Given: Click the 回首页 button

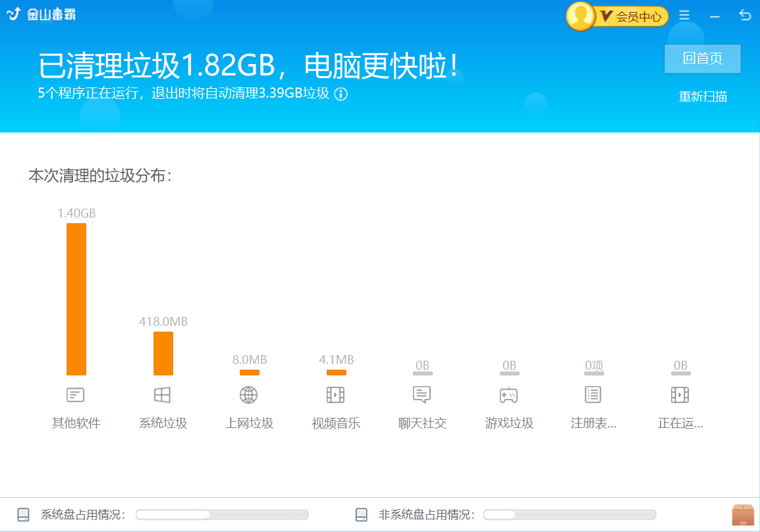Looking at the screenshot, I should [x=702, y=58].
